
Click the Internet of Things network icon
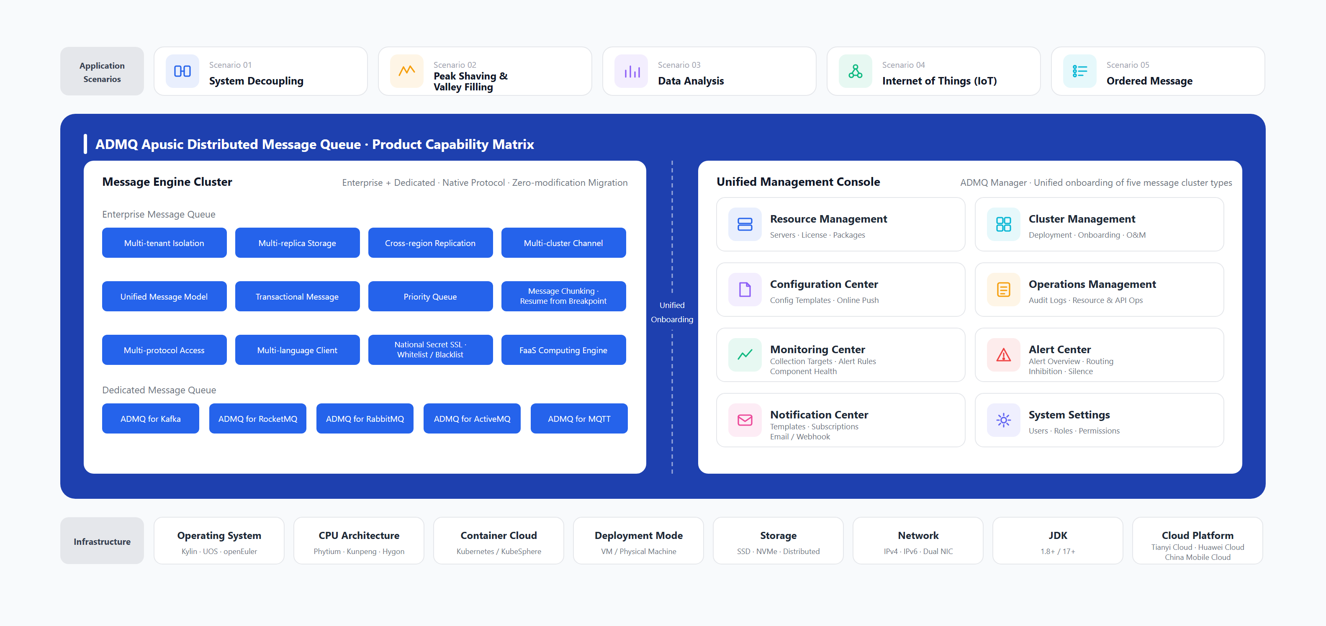pos(856,71)
